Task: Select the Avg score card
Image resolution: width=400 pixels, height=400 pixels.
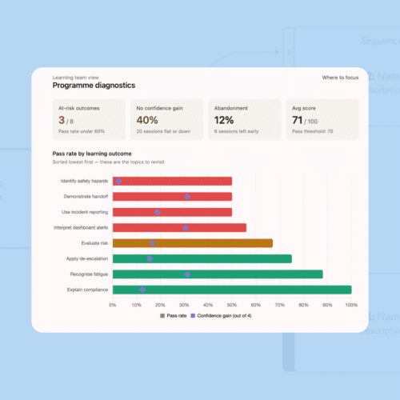Action: [x=322, y=119]
